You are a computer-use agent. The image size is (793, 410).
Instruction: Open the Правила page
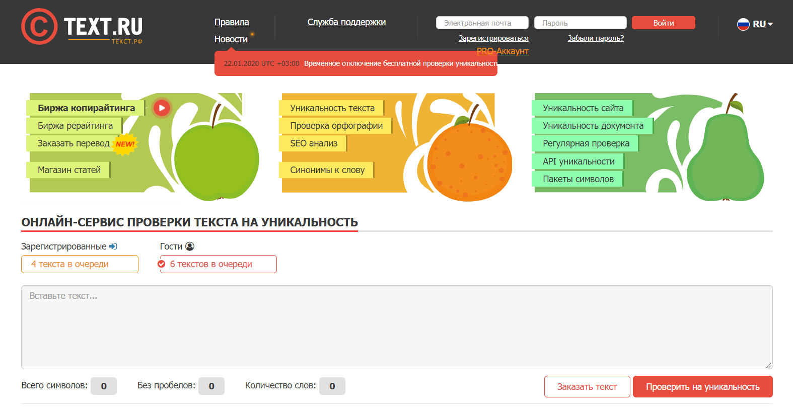coord(232,22)
